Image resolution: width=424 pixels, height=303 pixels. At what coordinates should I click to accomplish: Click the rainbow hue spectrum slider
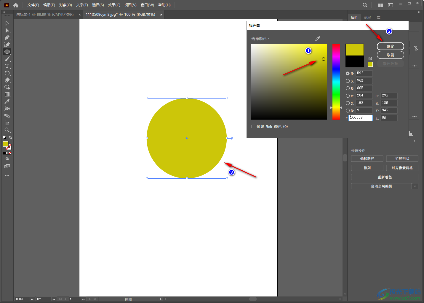click(336, 82)
